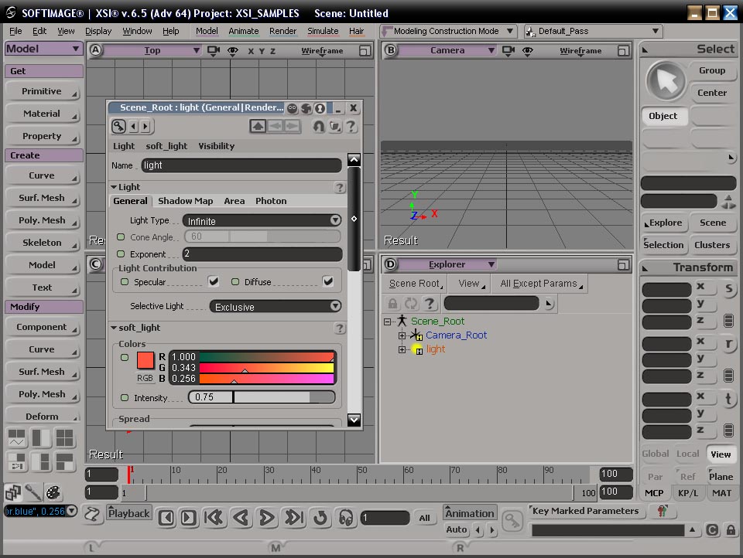This screenshot has width=743, height=558.
Task: Jump to first frame
Action: click(214, 518)
